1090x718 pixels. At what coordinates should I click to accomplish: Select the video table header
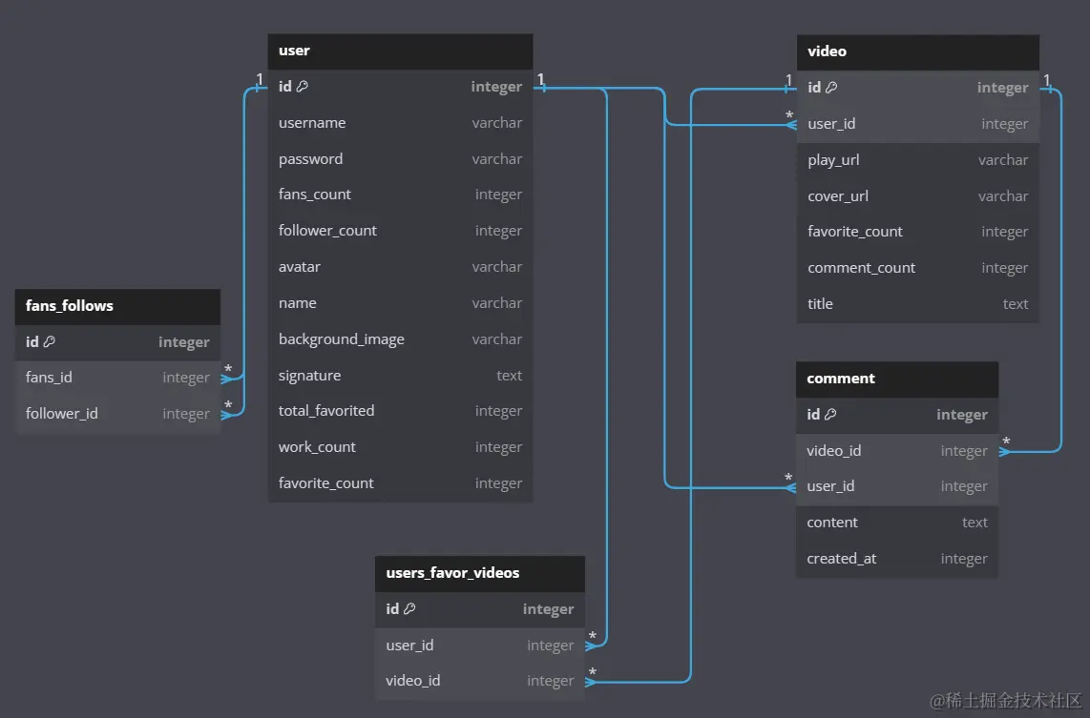tap(917, 52)
